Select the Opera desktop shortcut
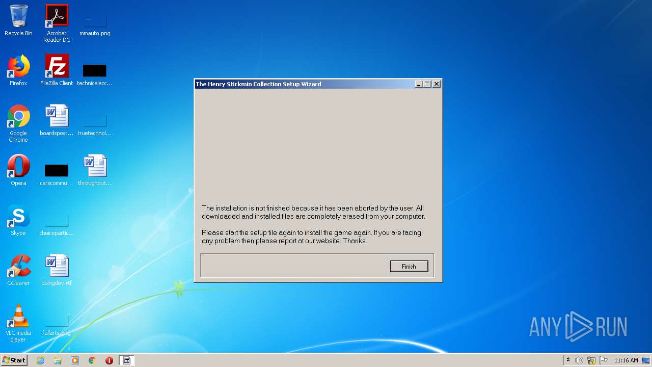 [x=18, y=171]
